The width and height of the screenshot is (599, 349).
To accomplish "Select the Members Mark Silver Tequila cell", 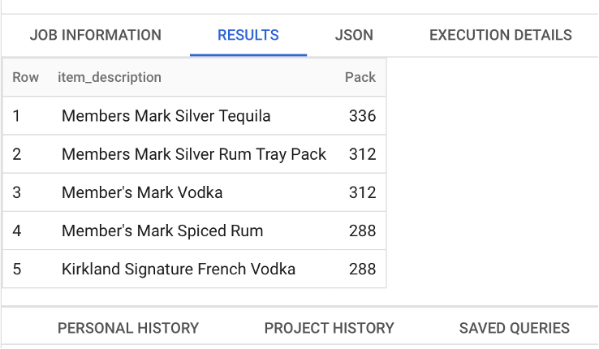I will pyautogui.click(x=166, y=116).
